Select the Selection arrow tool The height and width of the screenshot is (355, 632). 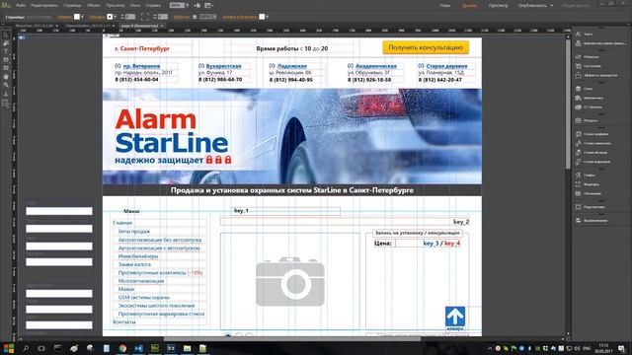point(6,35)
